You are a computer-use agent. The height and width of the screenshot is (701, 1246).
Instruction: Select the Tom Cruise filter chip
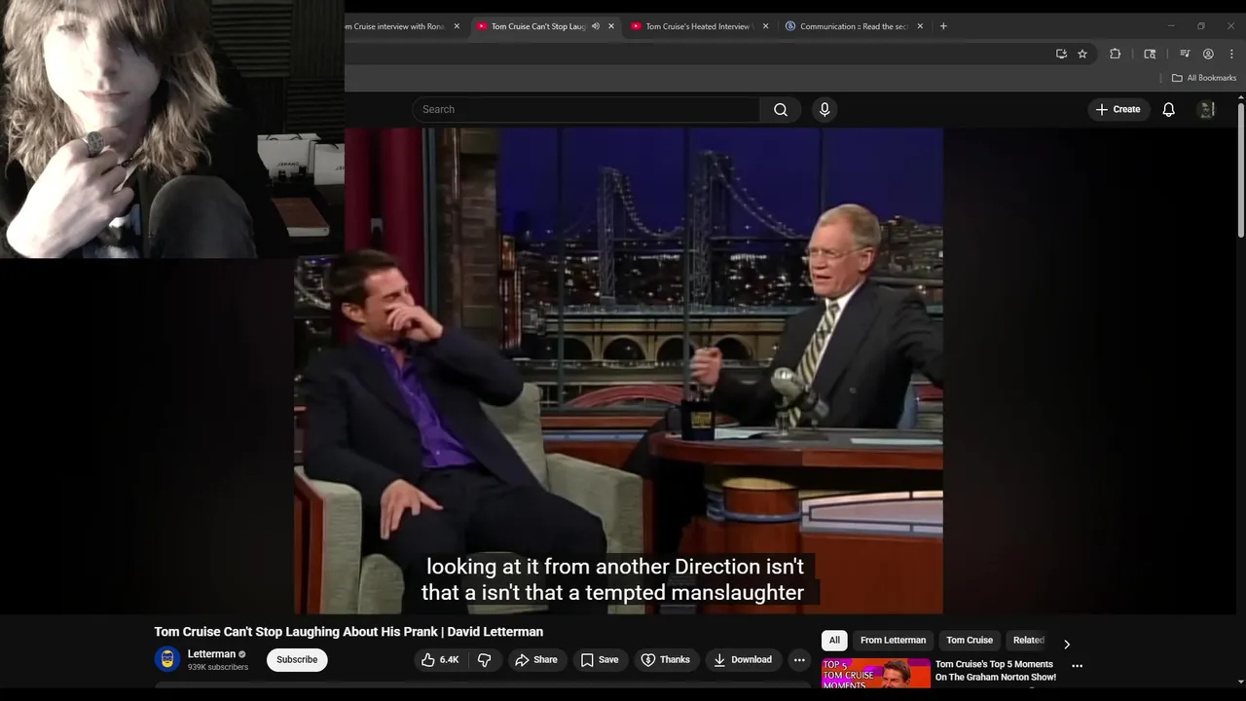(970, 641)
